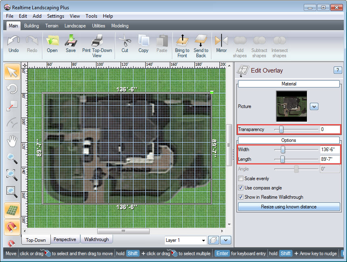The width and height of the screenshot is (347, 262).
Task: Open Edit Overlay help question mark
Action: click(x=337, y=70)
